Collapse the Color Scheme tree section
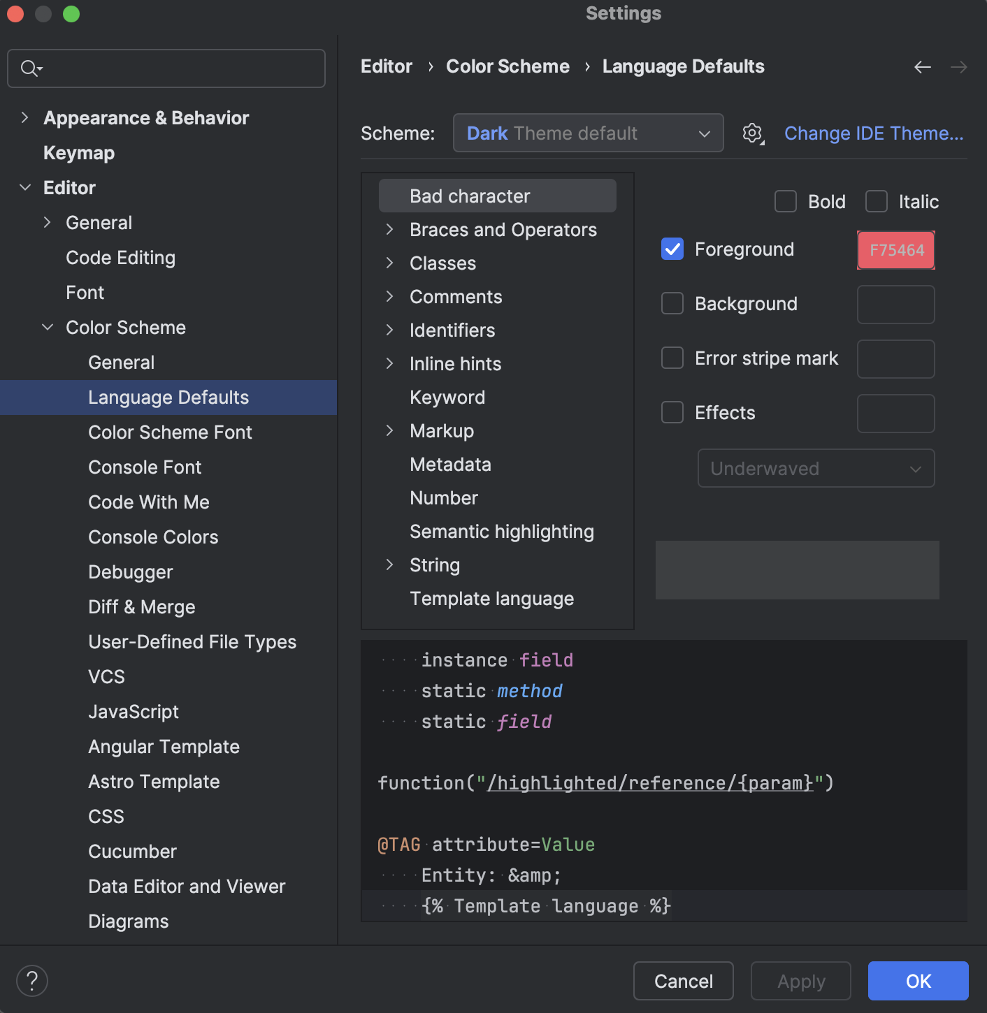Image resolution: width=987 pixels, height=1013 pixels. pos(48,327)
